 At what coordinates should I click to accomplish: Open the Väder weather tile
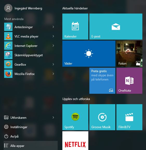pos(89,54)
